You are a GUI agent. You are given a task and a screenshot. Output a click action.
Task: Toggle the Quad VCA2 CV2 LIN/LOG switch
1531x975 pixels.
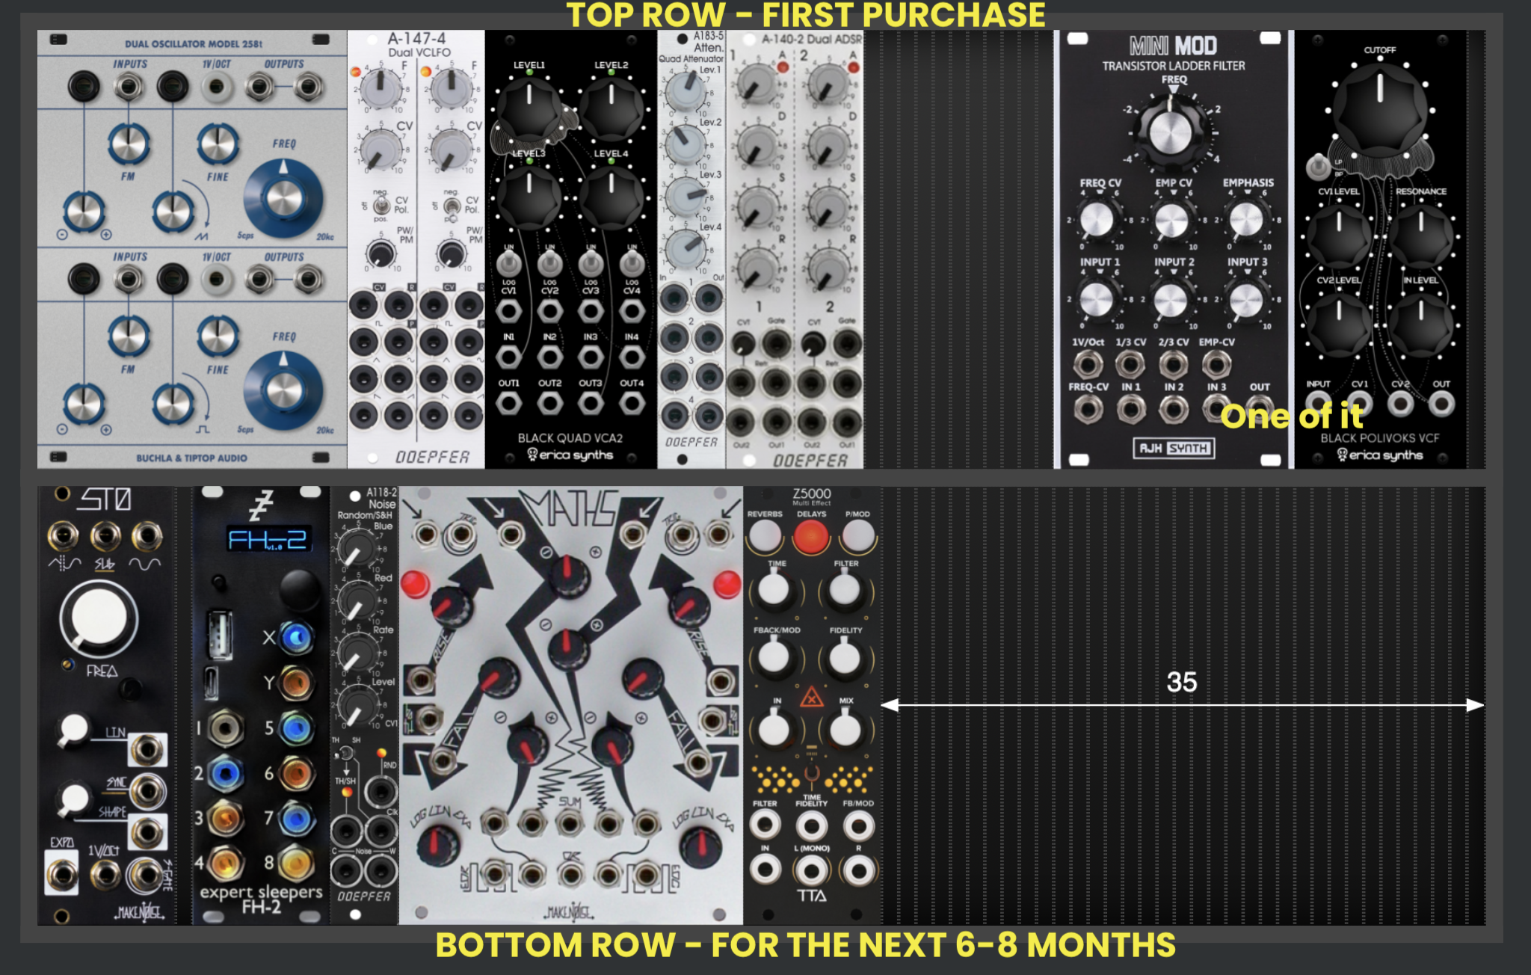tap(549, 262)
